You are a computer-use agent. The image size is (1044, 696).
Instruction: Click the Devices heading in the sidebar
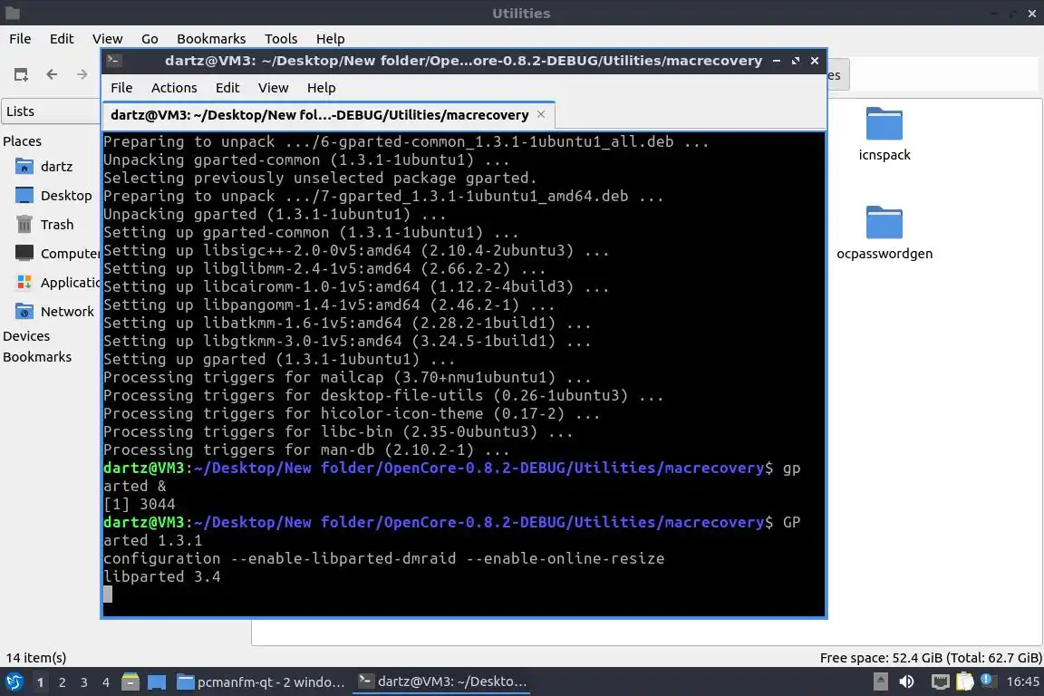[x=26, y=336]
